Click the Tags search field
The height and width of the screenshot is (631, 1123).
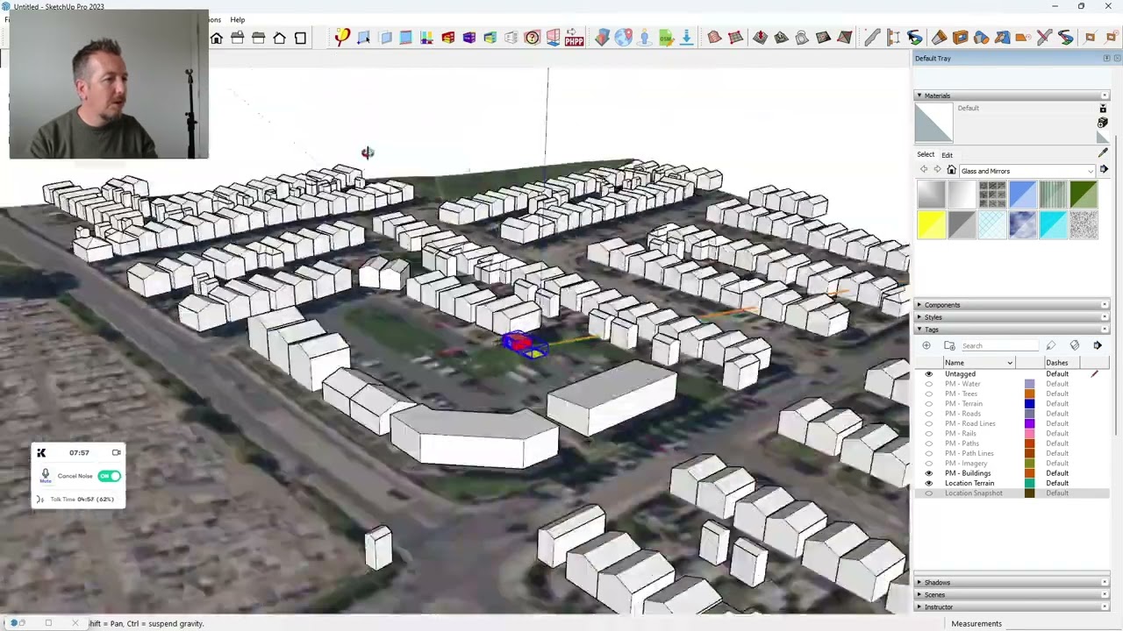(x=999, y=346)
